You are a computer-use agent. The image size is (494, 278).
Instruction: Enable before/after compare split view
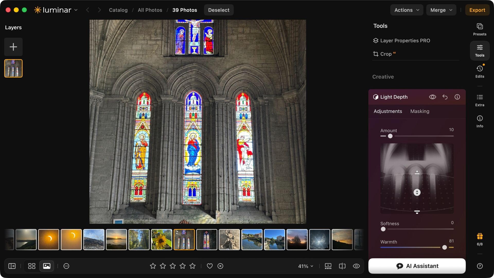[x=342, y=266]
